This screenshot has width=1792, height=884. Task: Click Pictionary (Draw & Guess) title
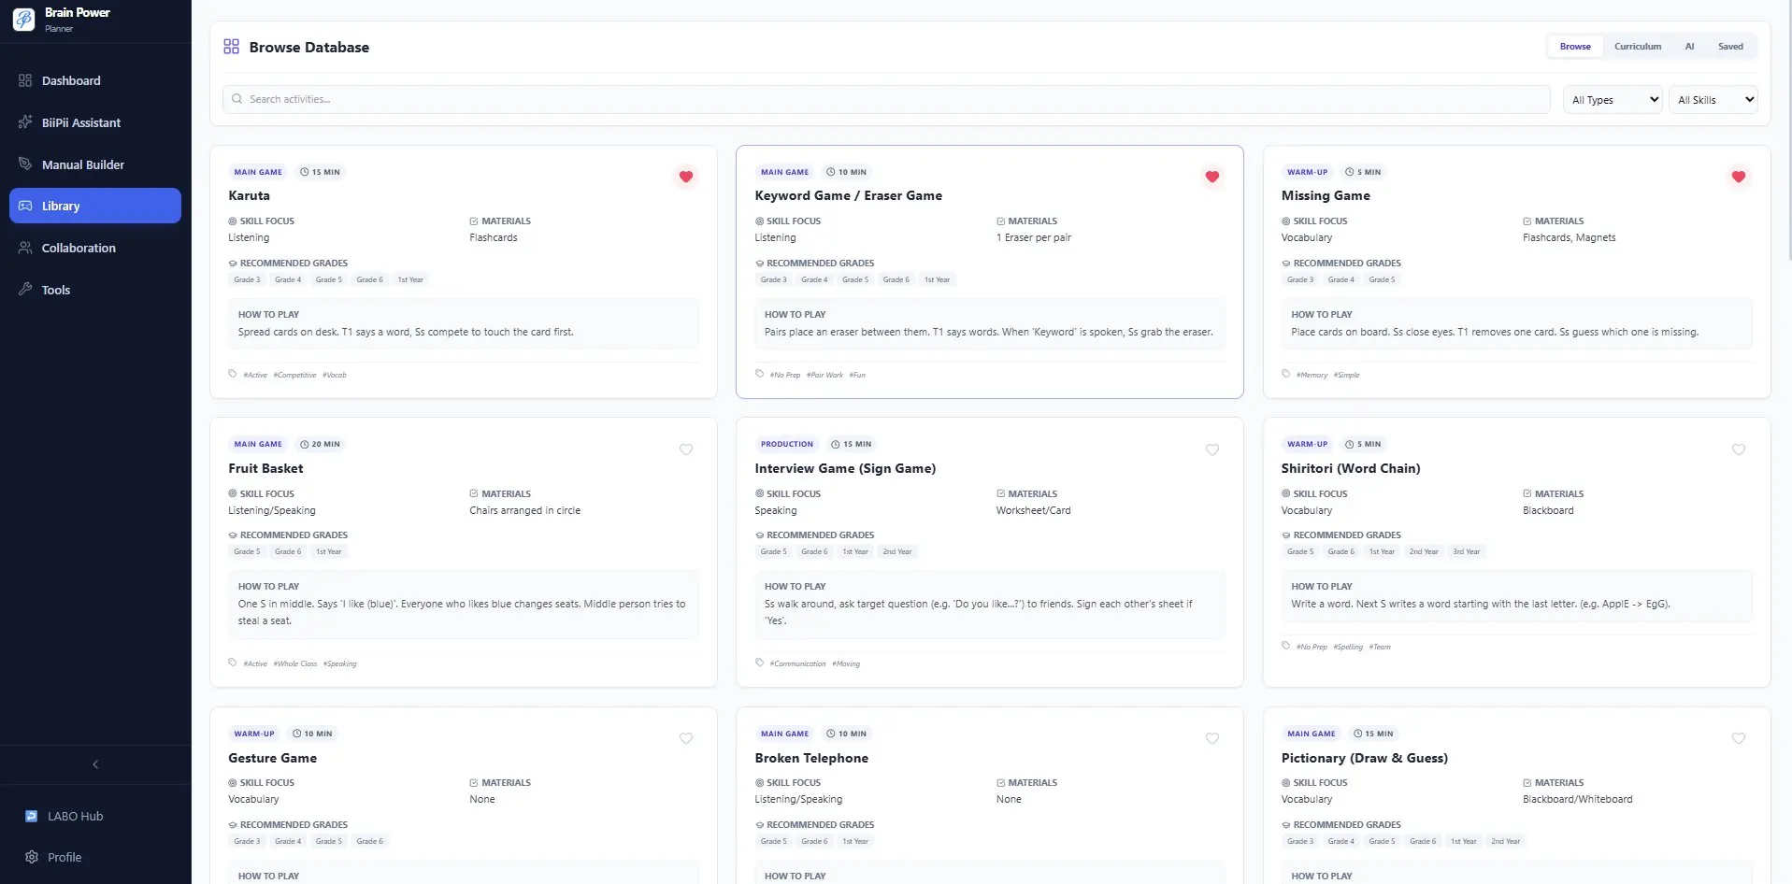[1364, 758]
